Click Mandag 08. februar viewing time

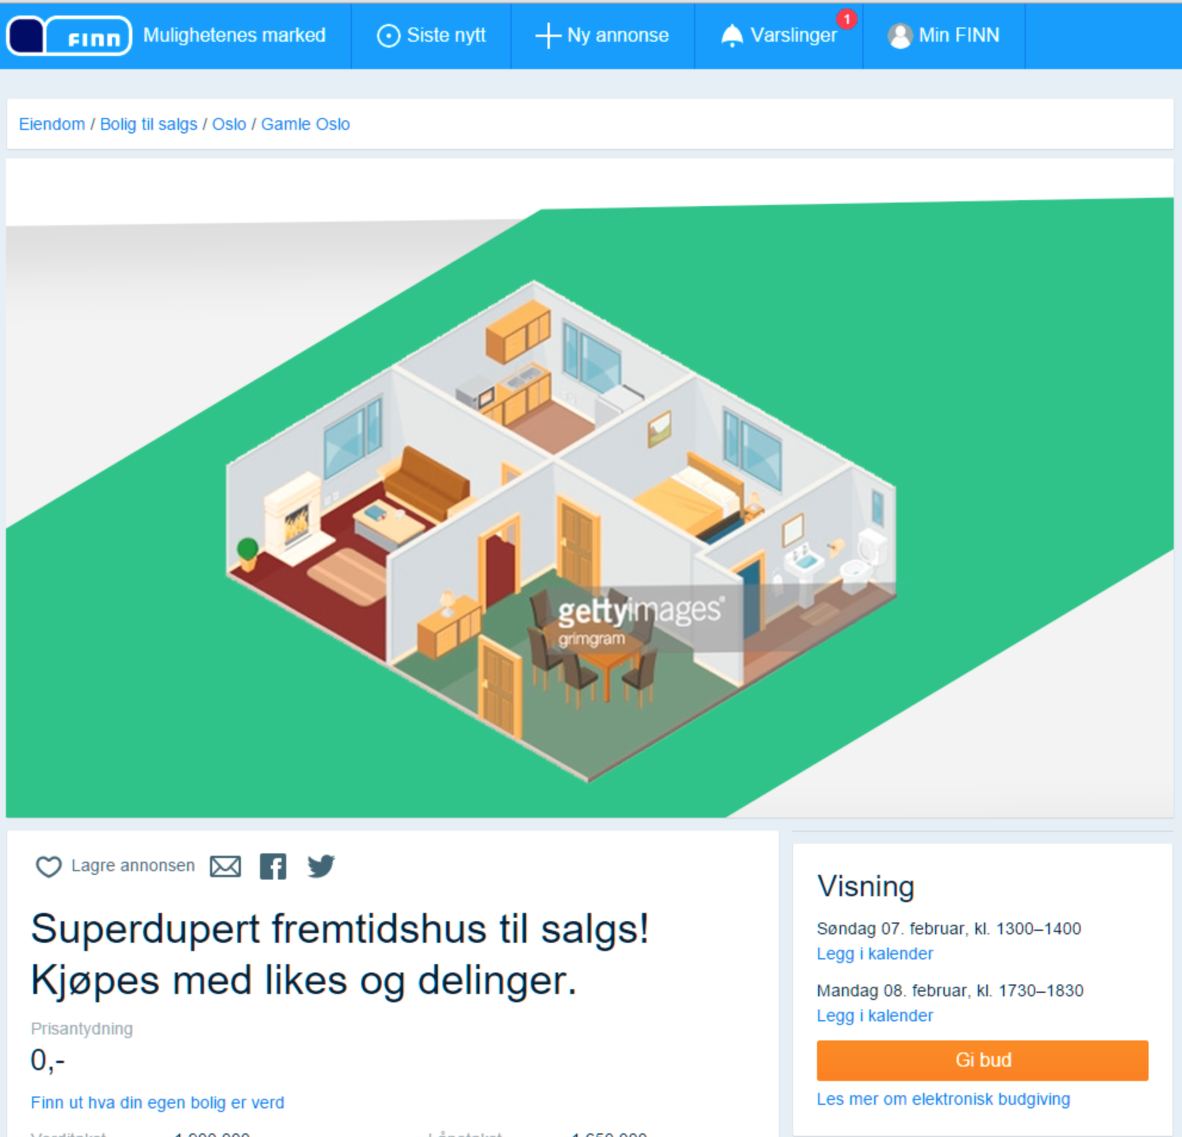pyautogui.click(x=950, y=990)
